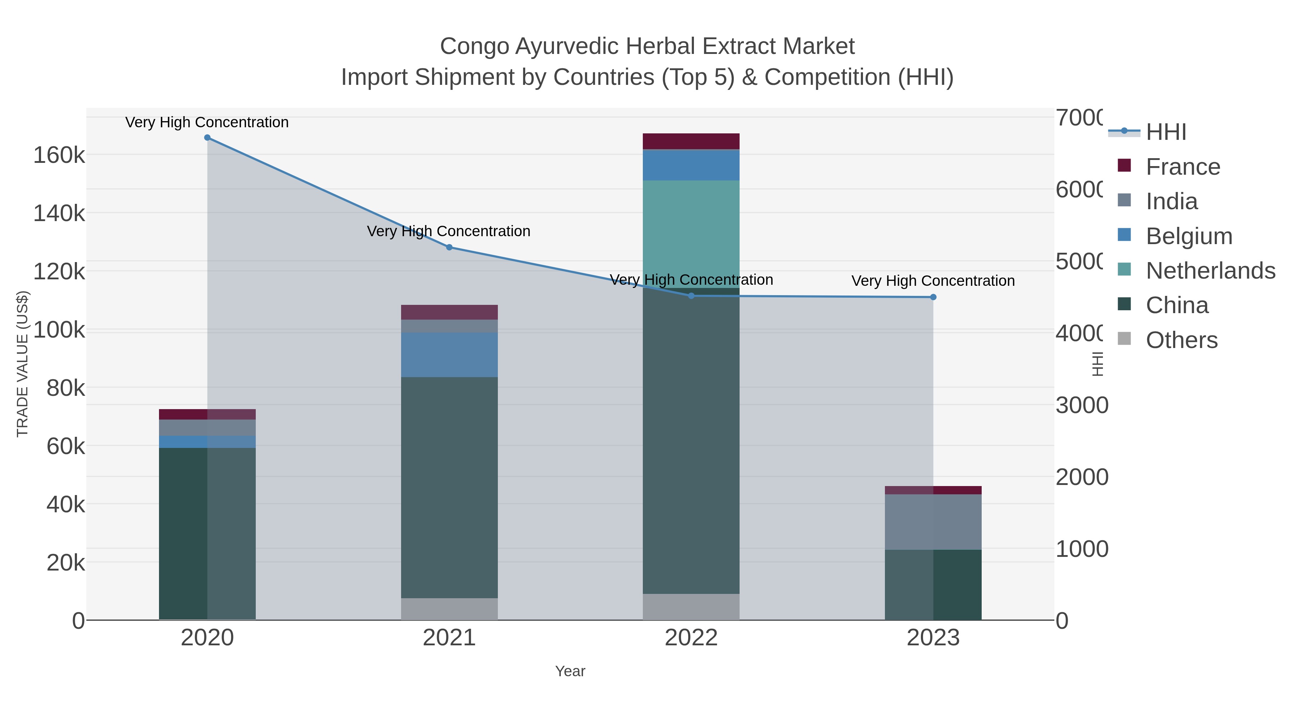
Task: Click the Others segment of 2022 bar
Action: tap(691, 607)
